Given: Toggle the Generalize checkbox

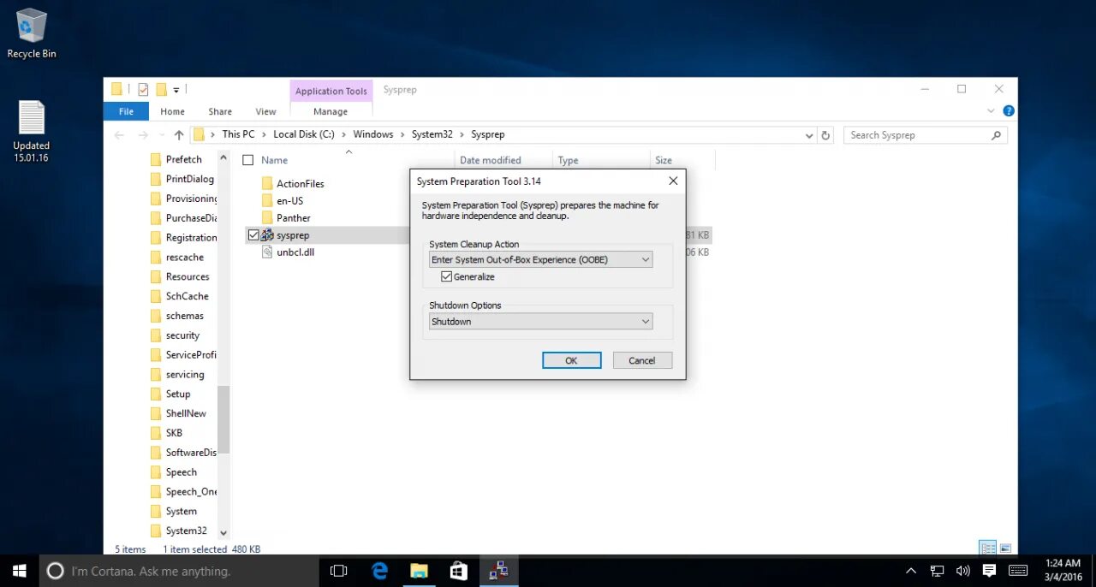Looking at the screenshot, I should point(446,276).
